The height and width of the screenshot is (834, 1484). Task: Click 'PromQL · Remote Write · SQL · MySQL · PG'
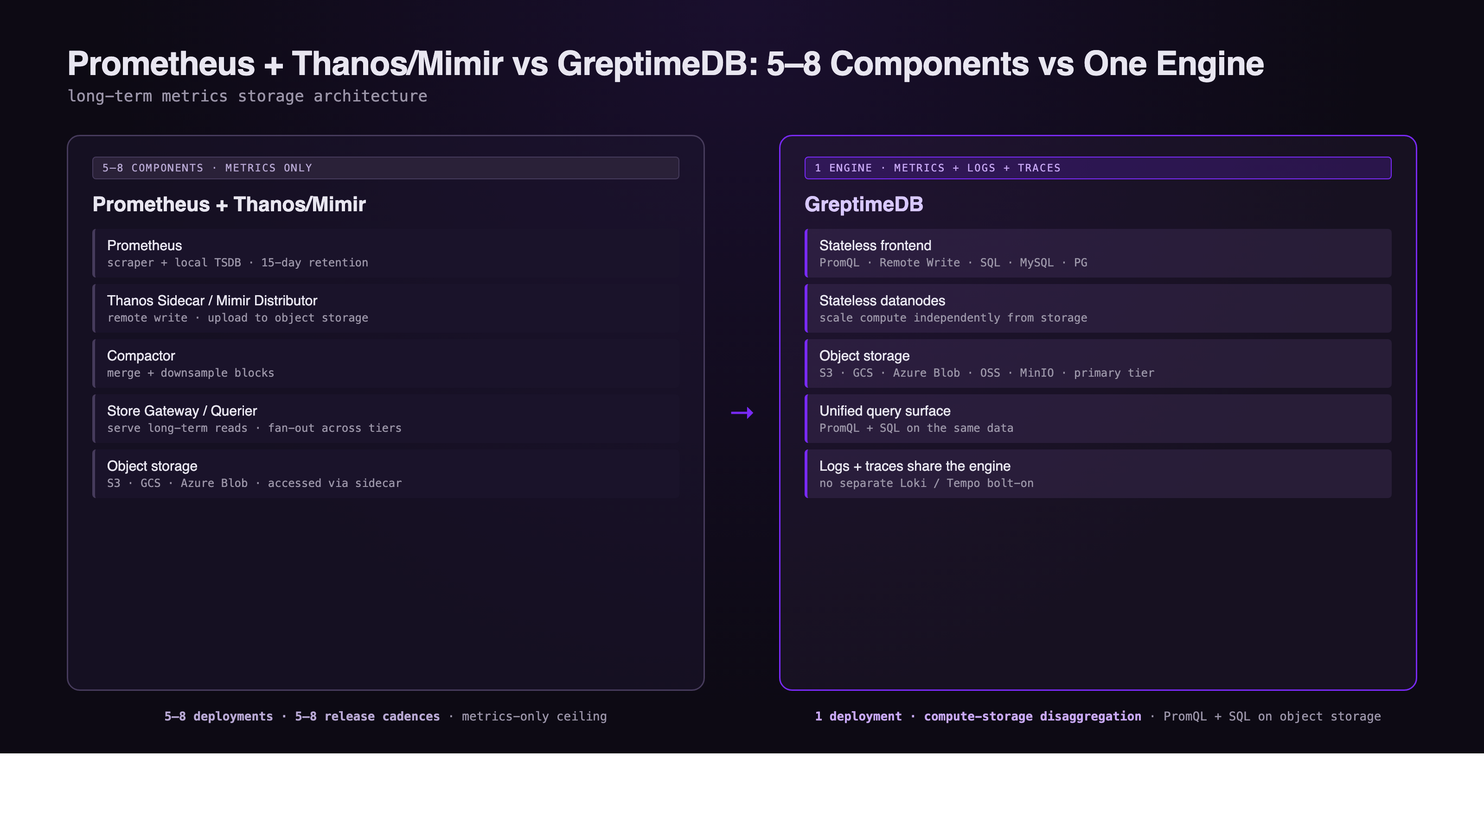click(x=953, y=263)
